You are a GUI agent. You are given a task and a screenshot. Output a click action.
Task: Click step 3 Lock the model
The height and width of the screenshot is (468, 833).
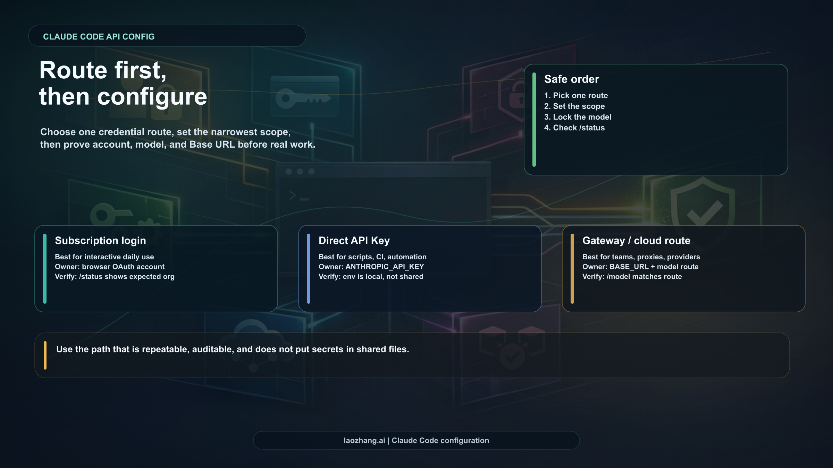pyautogui.click(x=578, y=117)
